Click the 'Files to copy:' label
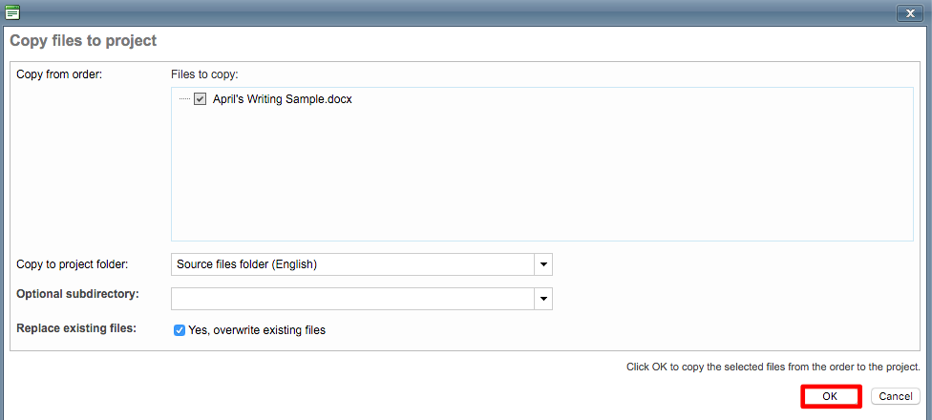The image size is (932, 420). pyautogui.click(x=204, y=74)
